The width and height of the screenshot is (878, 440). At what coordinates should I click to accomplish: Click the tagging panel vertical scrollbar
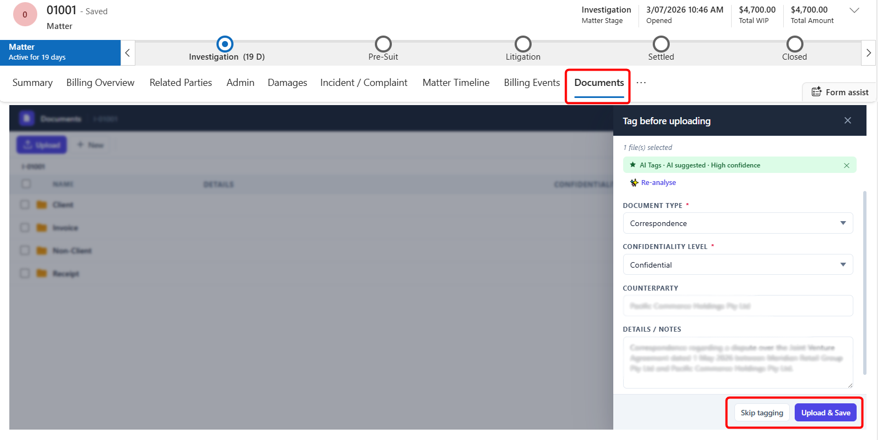pos(865,282)
